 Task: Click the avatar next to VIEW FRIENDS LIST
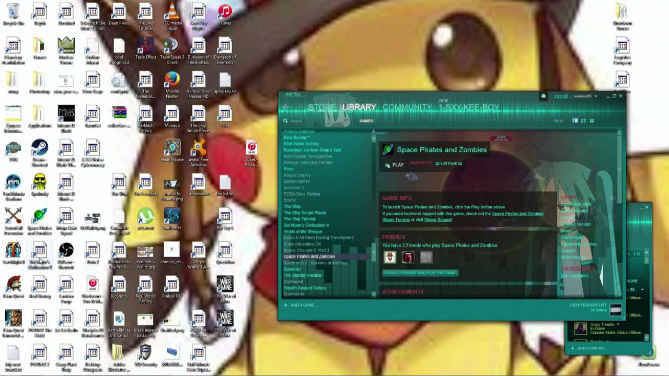click(x=616, y=310)
